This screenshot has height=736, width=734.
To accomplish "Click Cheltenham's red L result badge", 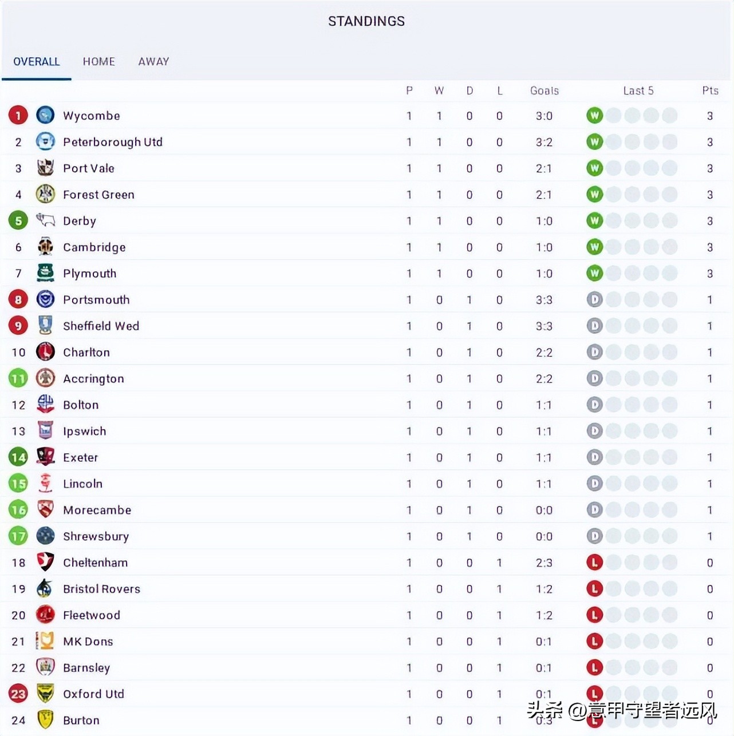I will tap(594, 562).
